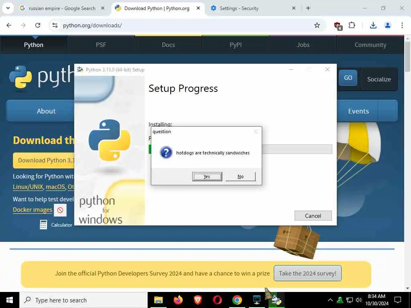
Task: Click Take the 2024 survey button
Action: tap(307, 273)
